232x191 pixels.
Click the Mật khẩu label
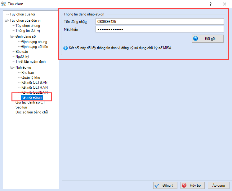tap(71, 29)
